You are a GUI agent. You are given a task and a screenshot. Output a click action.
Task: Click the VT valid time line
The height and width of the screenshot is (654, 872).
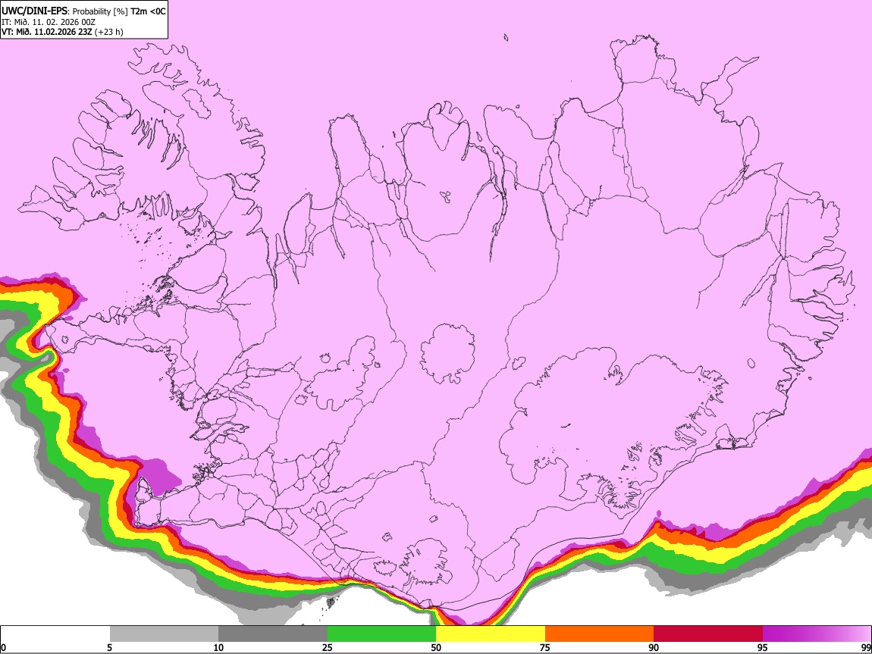(62, 32)
